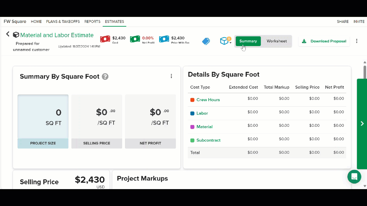Click the scrollbar up arrow
Viewport: 367px width, 206px height.
pyautogui.click(x=365, y=62)
